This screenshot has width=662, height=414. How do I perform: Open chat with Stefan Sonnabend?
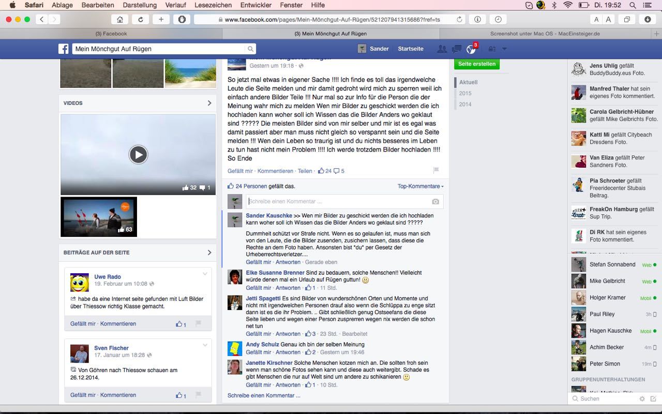point(614,264)
